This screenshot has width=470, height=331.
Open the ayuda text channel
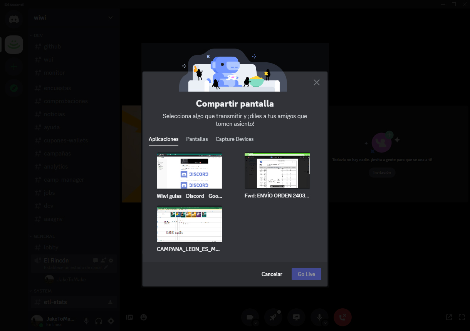[73, 127]
